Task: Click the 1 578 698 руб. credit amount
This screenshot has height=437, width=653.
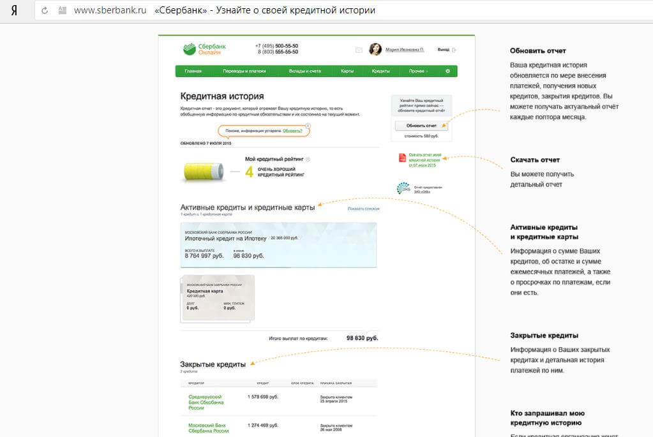Action: (x=263, y=397)
